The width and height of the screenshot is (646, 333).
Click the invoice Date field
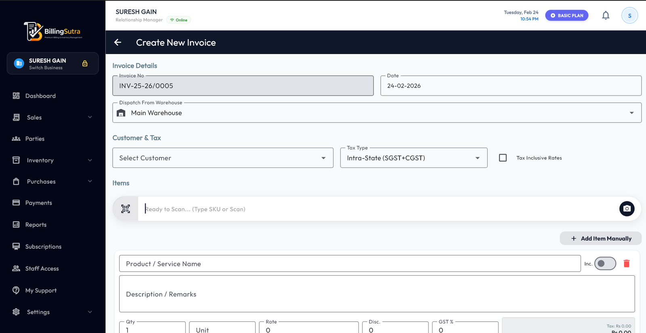click(x=511, y=86)
